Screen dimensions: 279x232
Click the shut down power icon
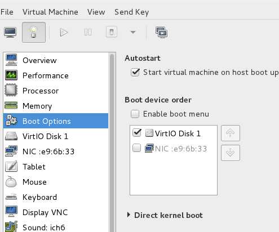coord(112,32)
